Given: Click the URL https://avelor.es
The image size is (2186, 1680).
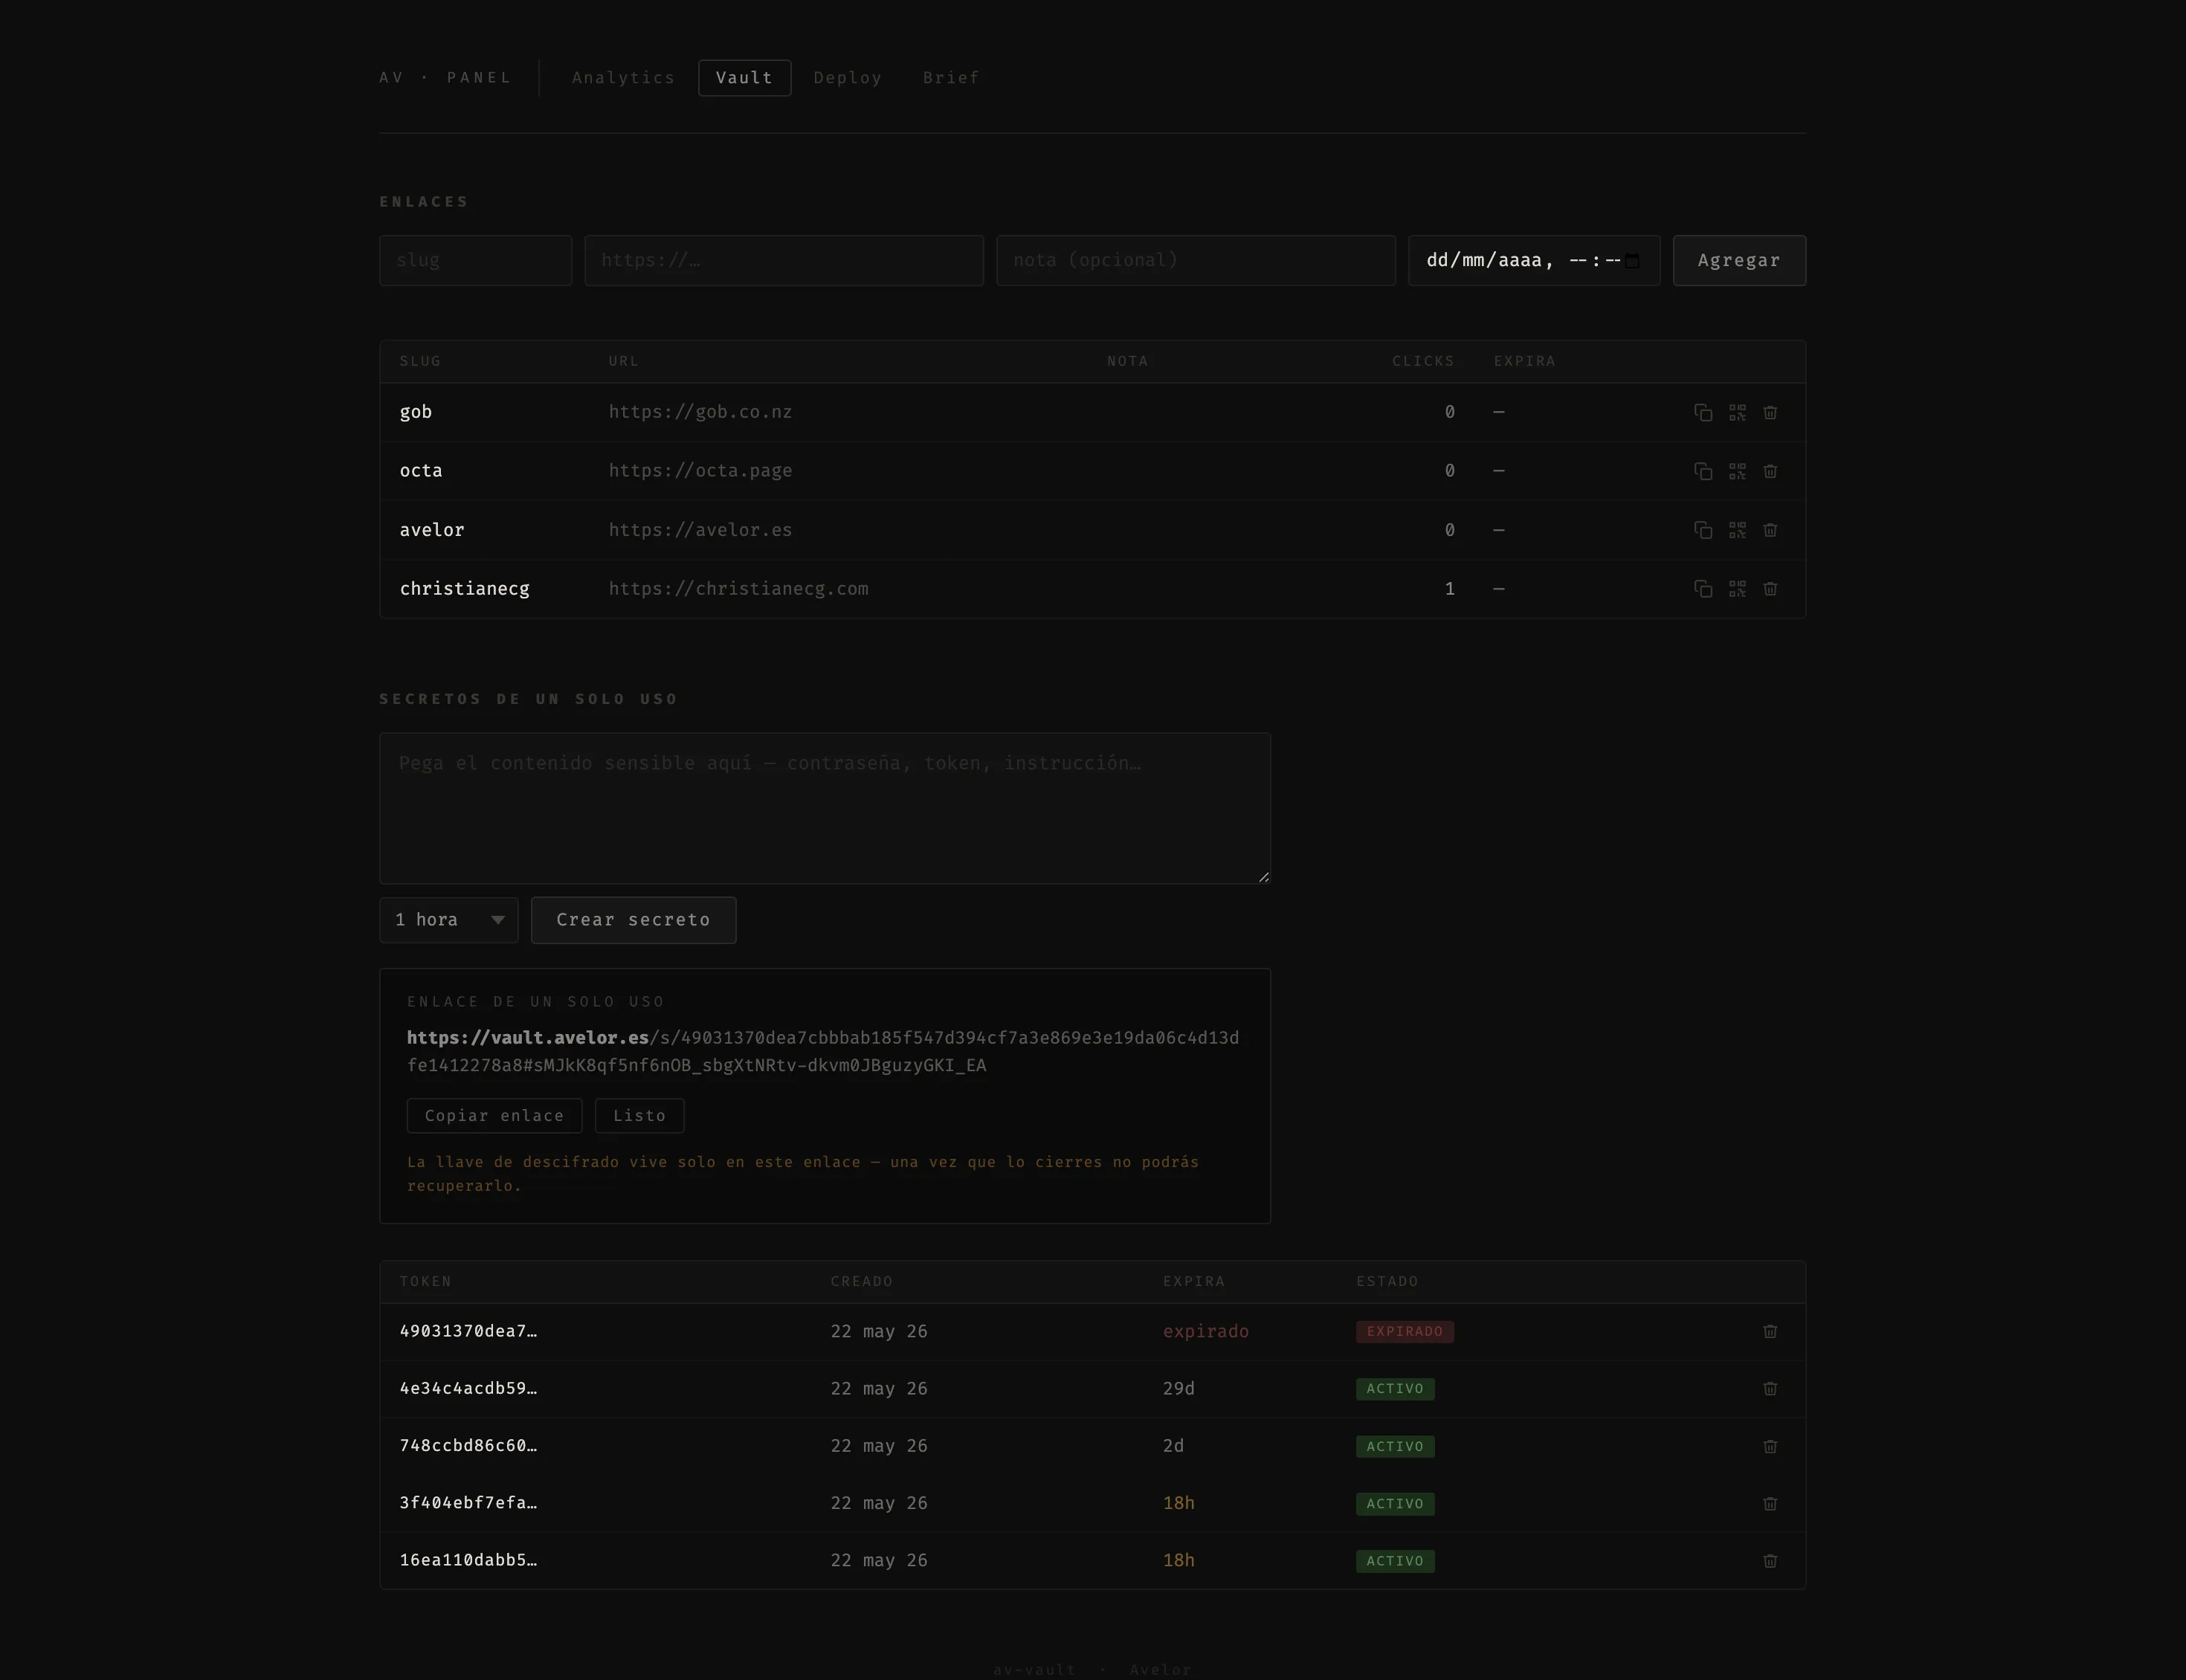Looking at the screenshot, I should [x=700, y=530].
